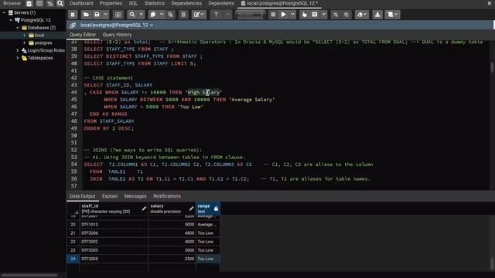Open the Messages results tab
Screen dimensions: 495x278
pos(135,196)
